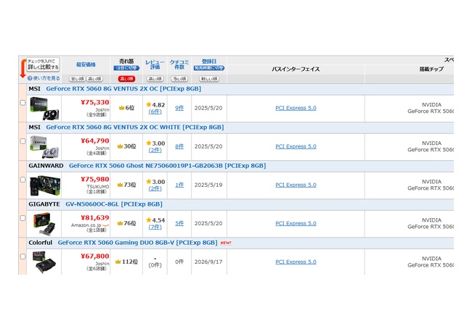Open GeForce RTX 5060 Ghost product link
The height and width of the screenshot is (326, 472).
pos(167,166)
